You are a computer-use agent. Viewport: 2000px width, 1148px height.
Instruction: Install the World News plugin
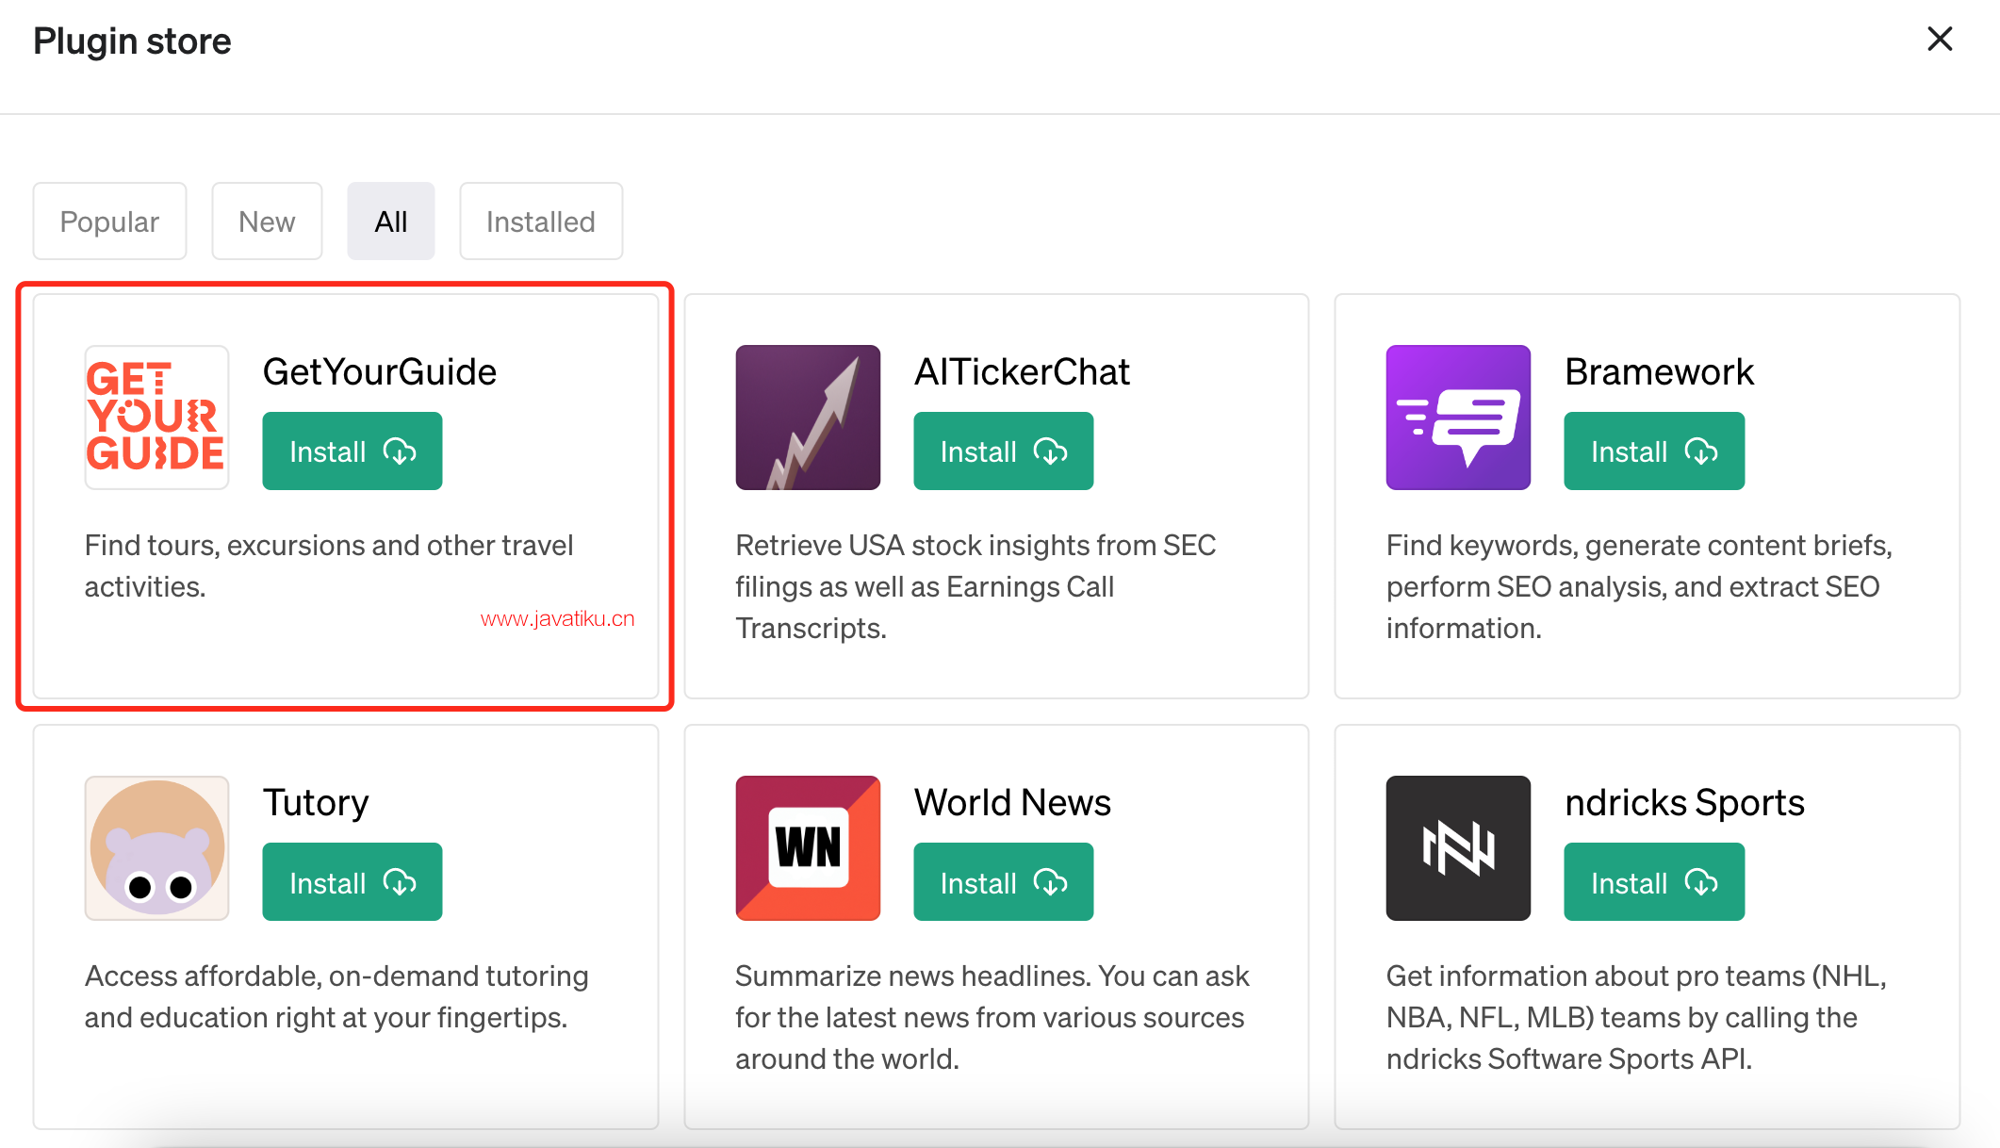tap(1004, 882)
